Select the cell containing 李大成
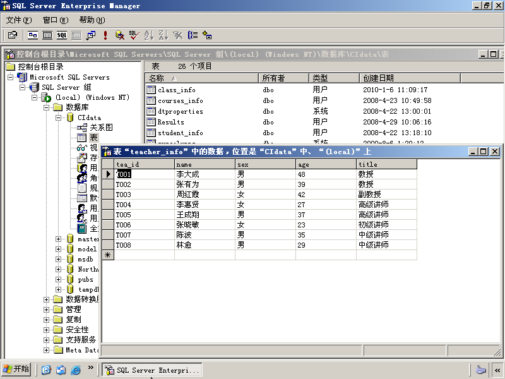This screenshot has width=505, height=379. coord(205,174)
